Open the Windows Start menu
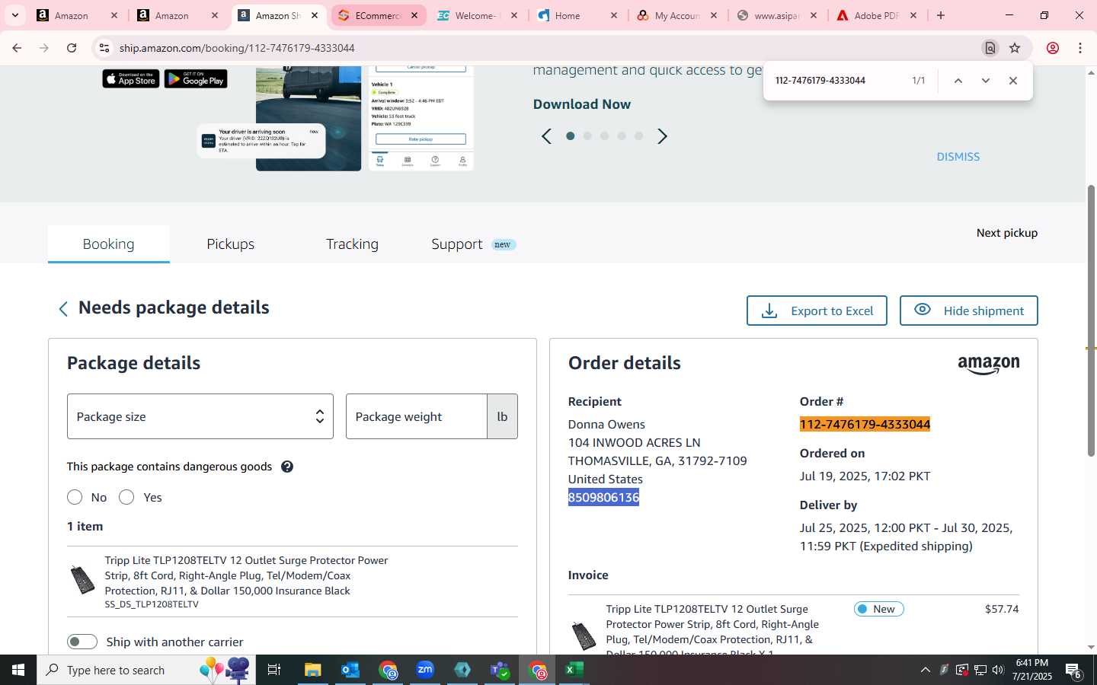The image size is (1097, 685). click(x=18, y=670)
